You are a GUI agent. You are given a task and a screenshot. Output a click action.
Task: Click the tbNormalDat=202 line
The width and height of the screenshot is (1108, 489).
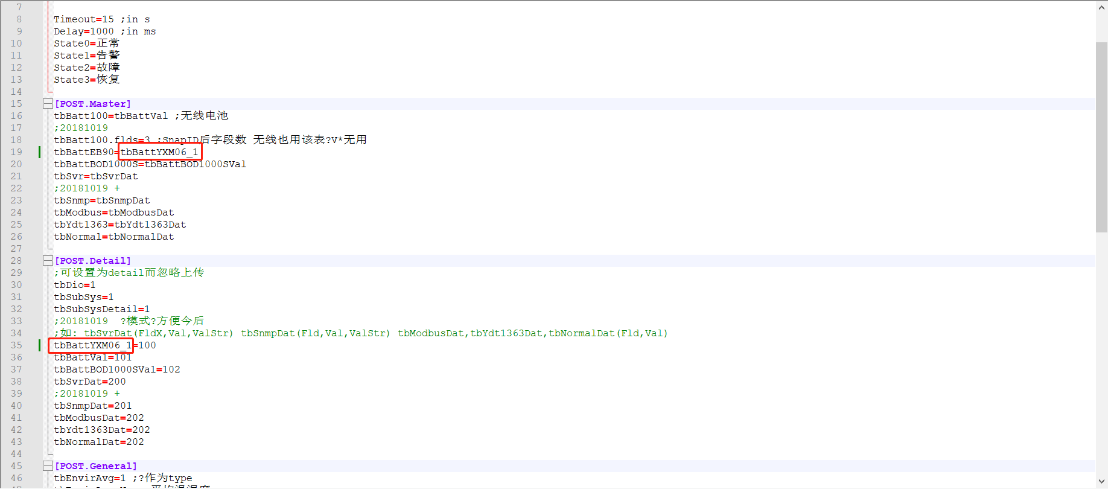(x=99, y=442)
